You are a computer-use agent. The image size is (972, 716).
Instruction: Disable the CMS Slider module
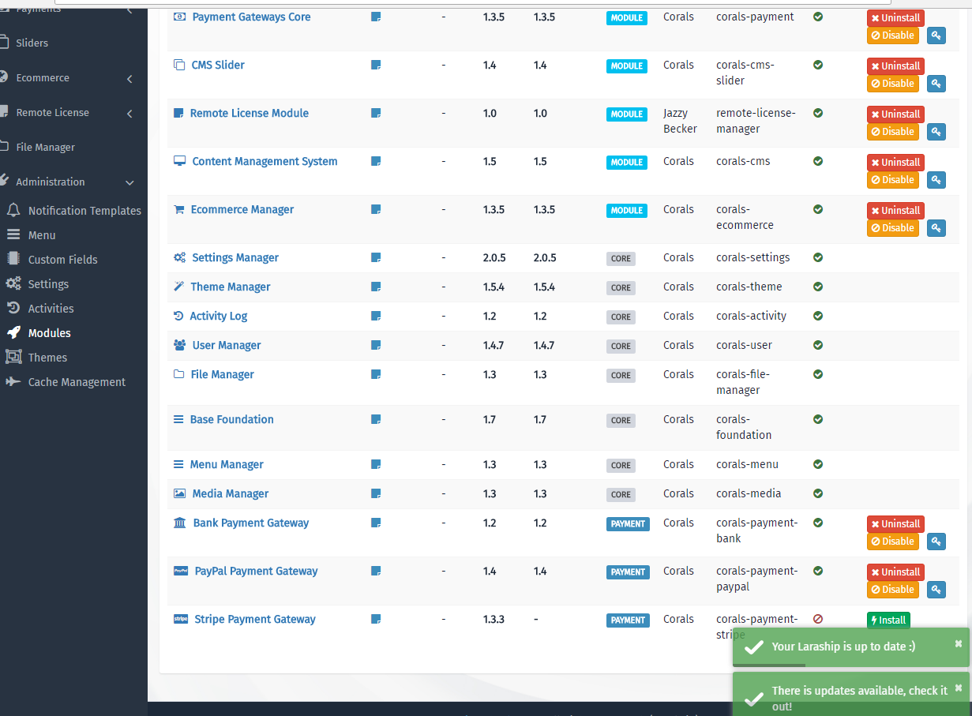[x=892, y=83]
